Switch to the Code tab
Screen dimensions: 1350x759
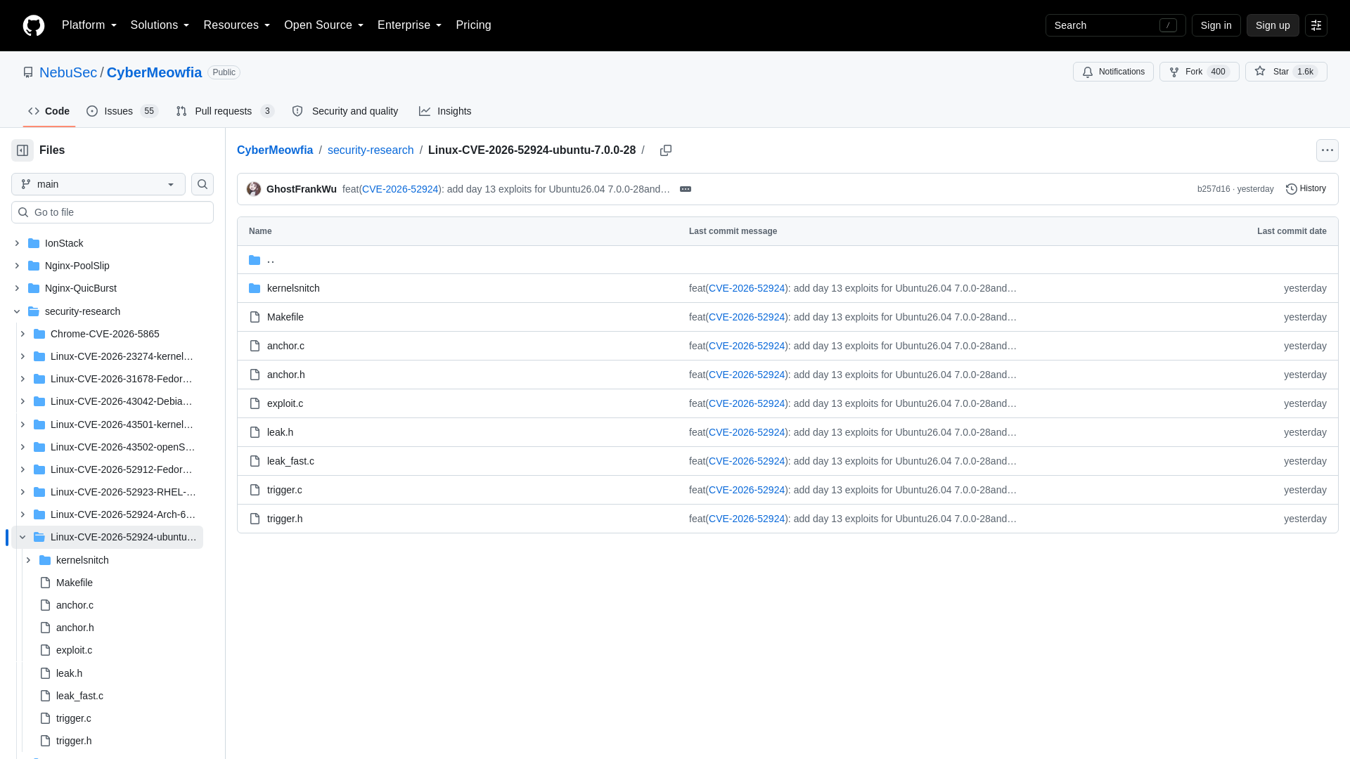[x=49, y=111]
